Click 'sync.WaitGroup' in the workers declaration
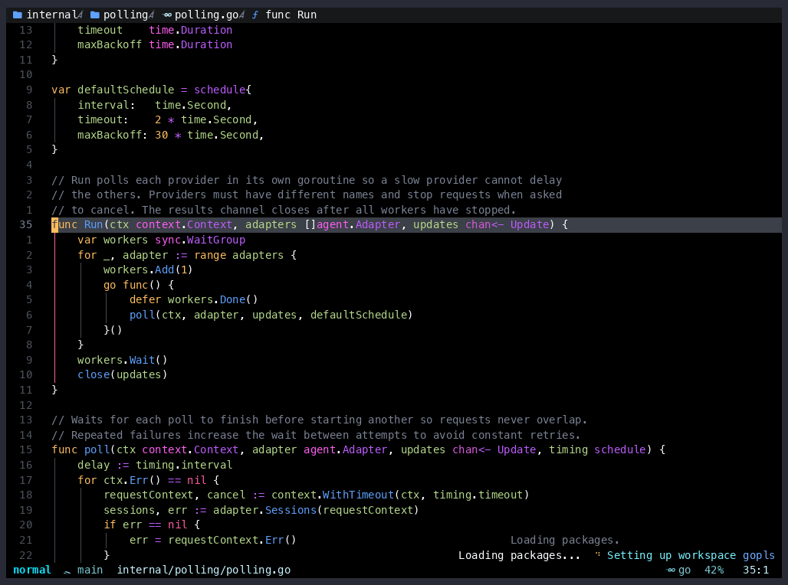The image size is (788, 585). click(x=200, y=240)
